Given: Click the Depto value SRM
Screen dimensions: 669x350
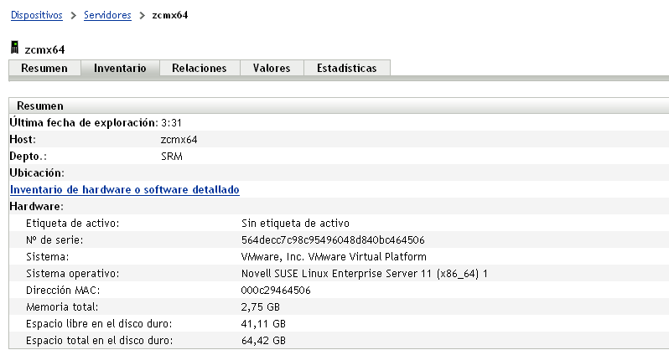Looking at the screenshot, I should 171,156.
